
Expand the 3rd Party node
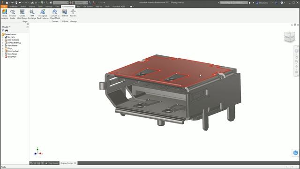click(x=3, y=37)
